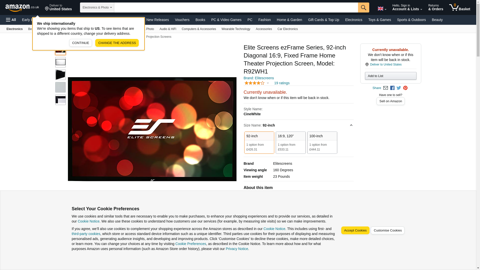Share on Facebook icon
The width and height of the screenshot is (480, 270).
point(392,88)
